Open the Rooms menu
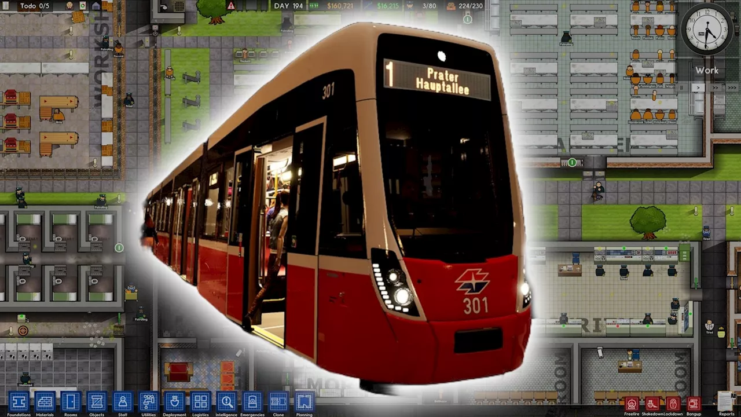Screen dimensions: 741x417 [71, 401]
